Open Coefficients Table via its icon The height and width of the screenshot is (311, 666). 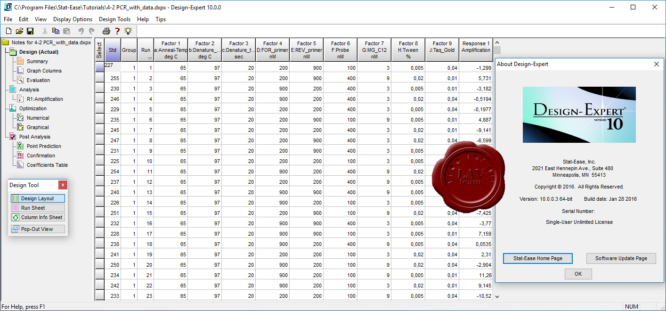tap(20, 165)
